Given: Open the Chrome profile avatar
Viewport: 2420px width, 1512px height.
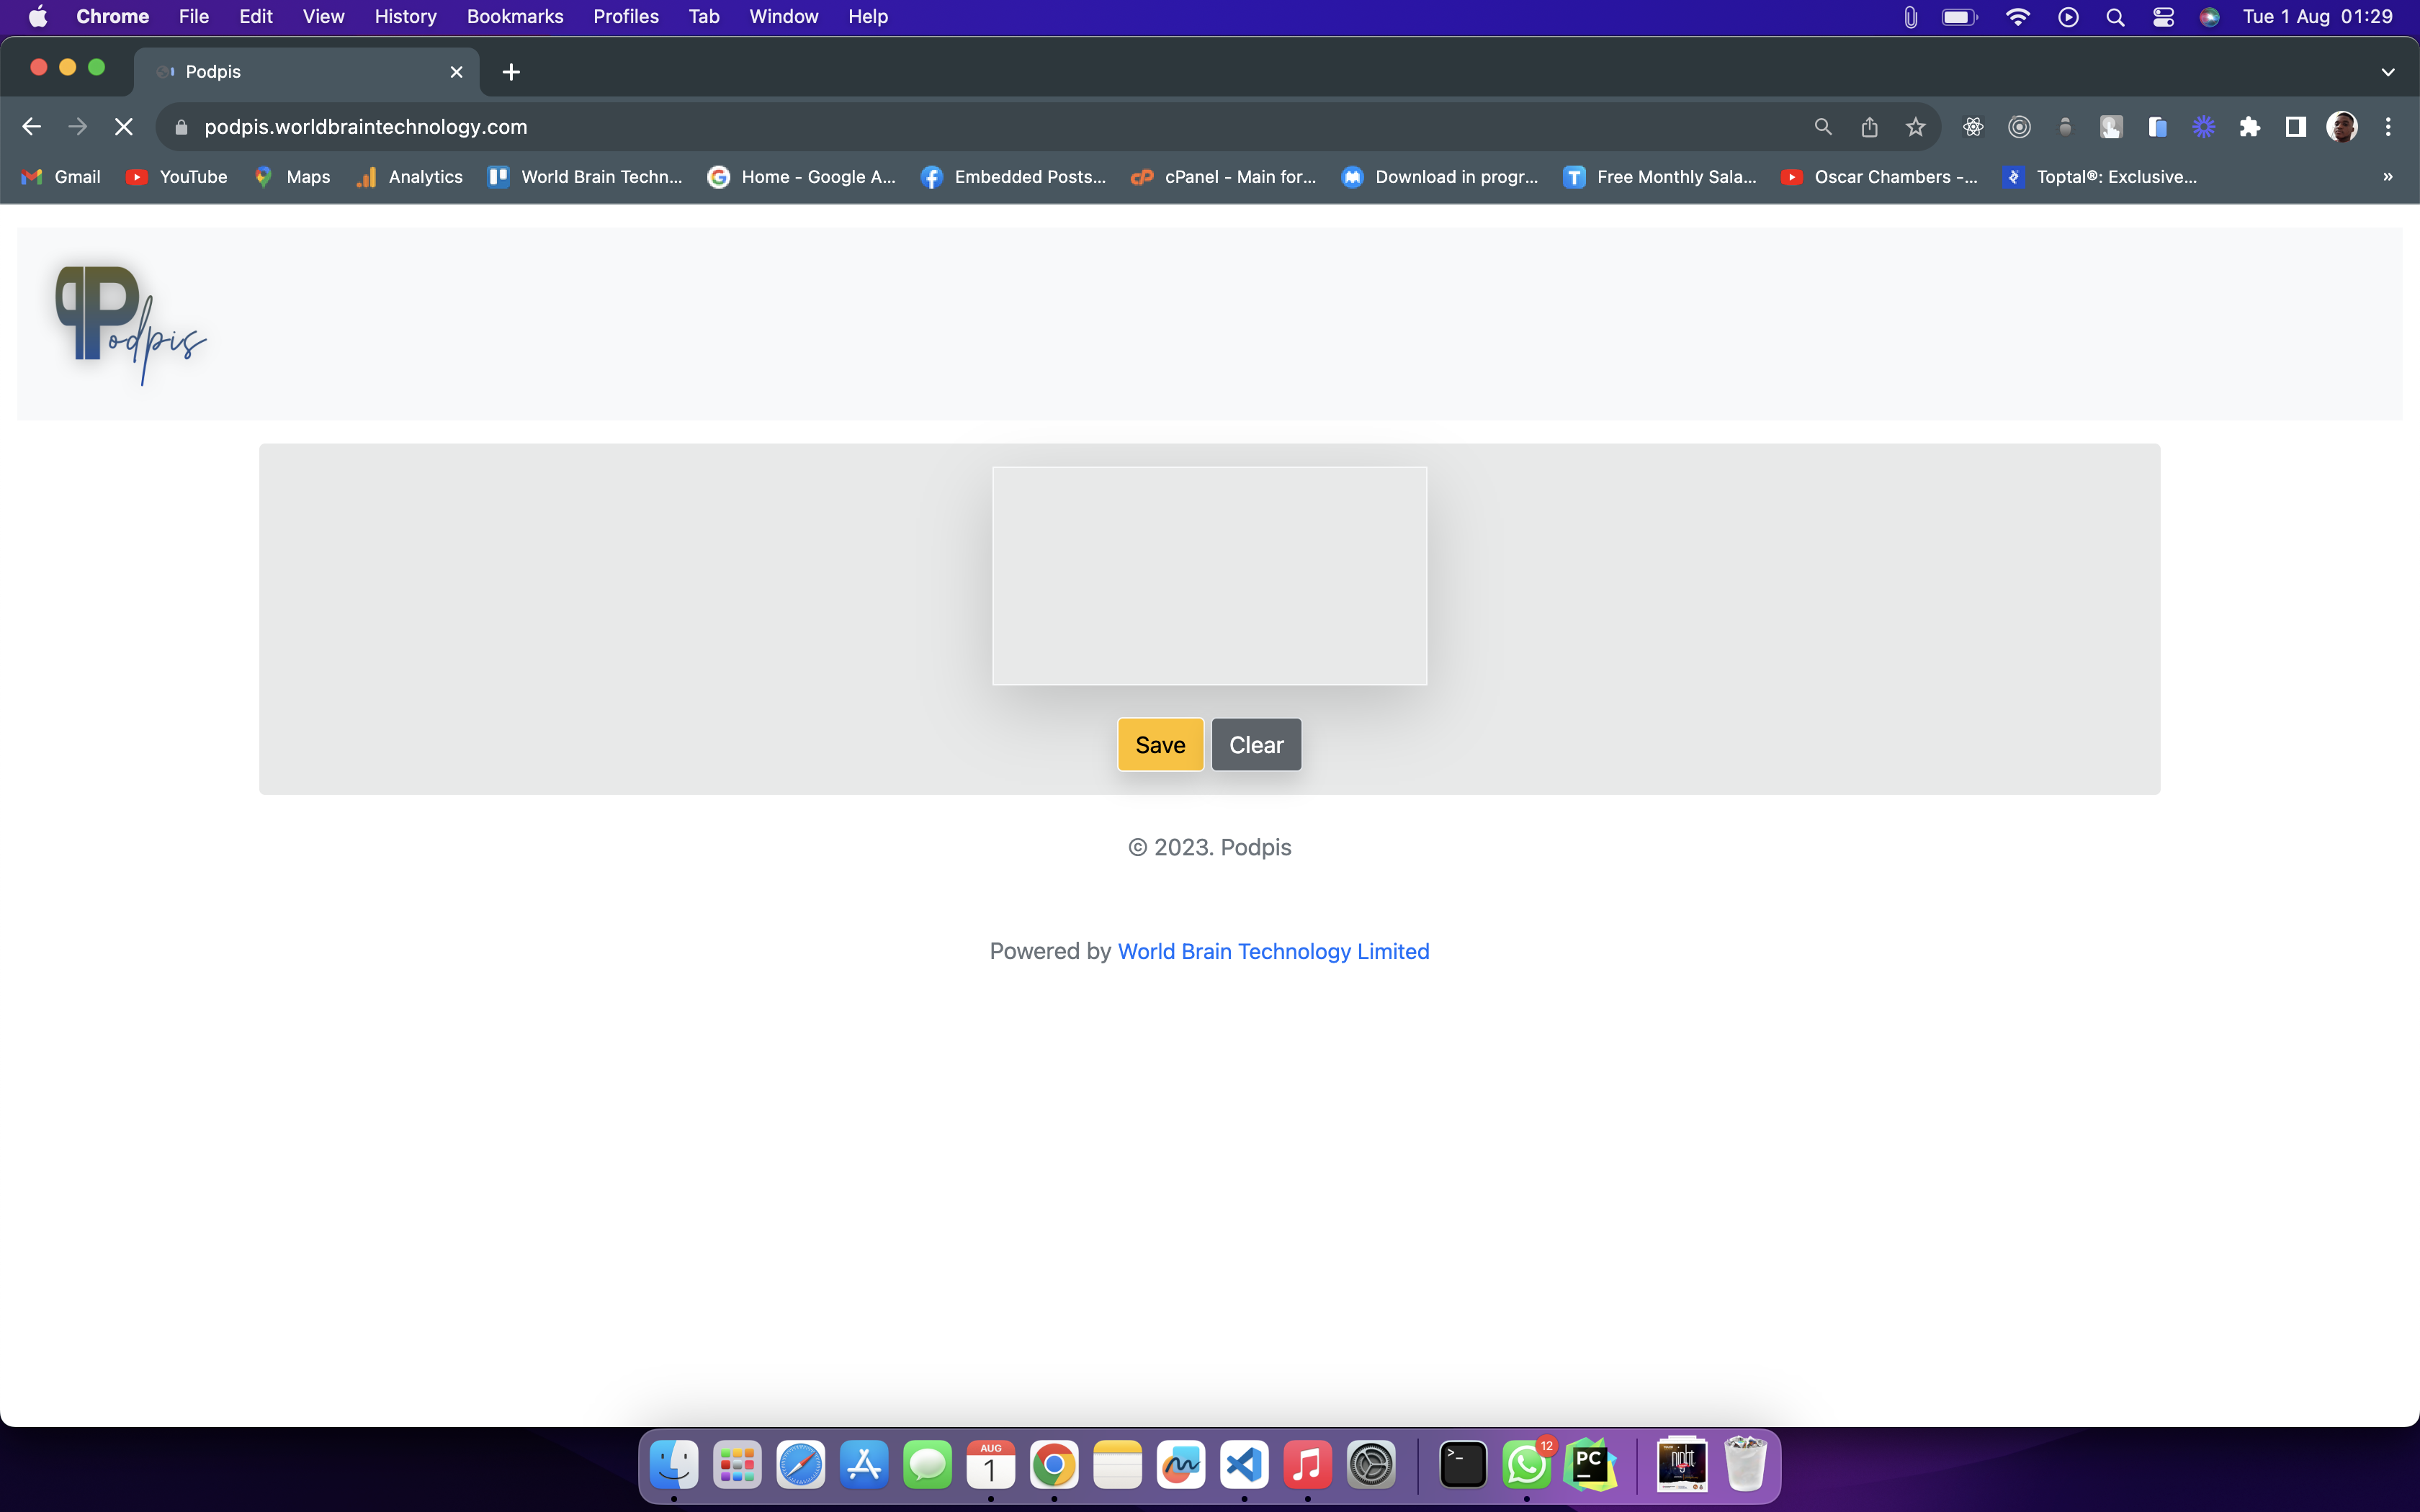Looking at the screenshot, I should click(2342, 127).
